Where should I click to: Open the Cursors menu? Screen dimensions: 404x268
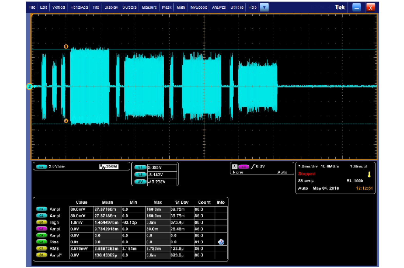coord(129,7)
